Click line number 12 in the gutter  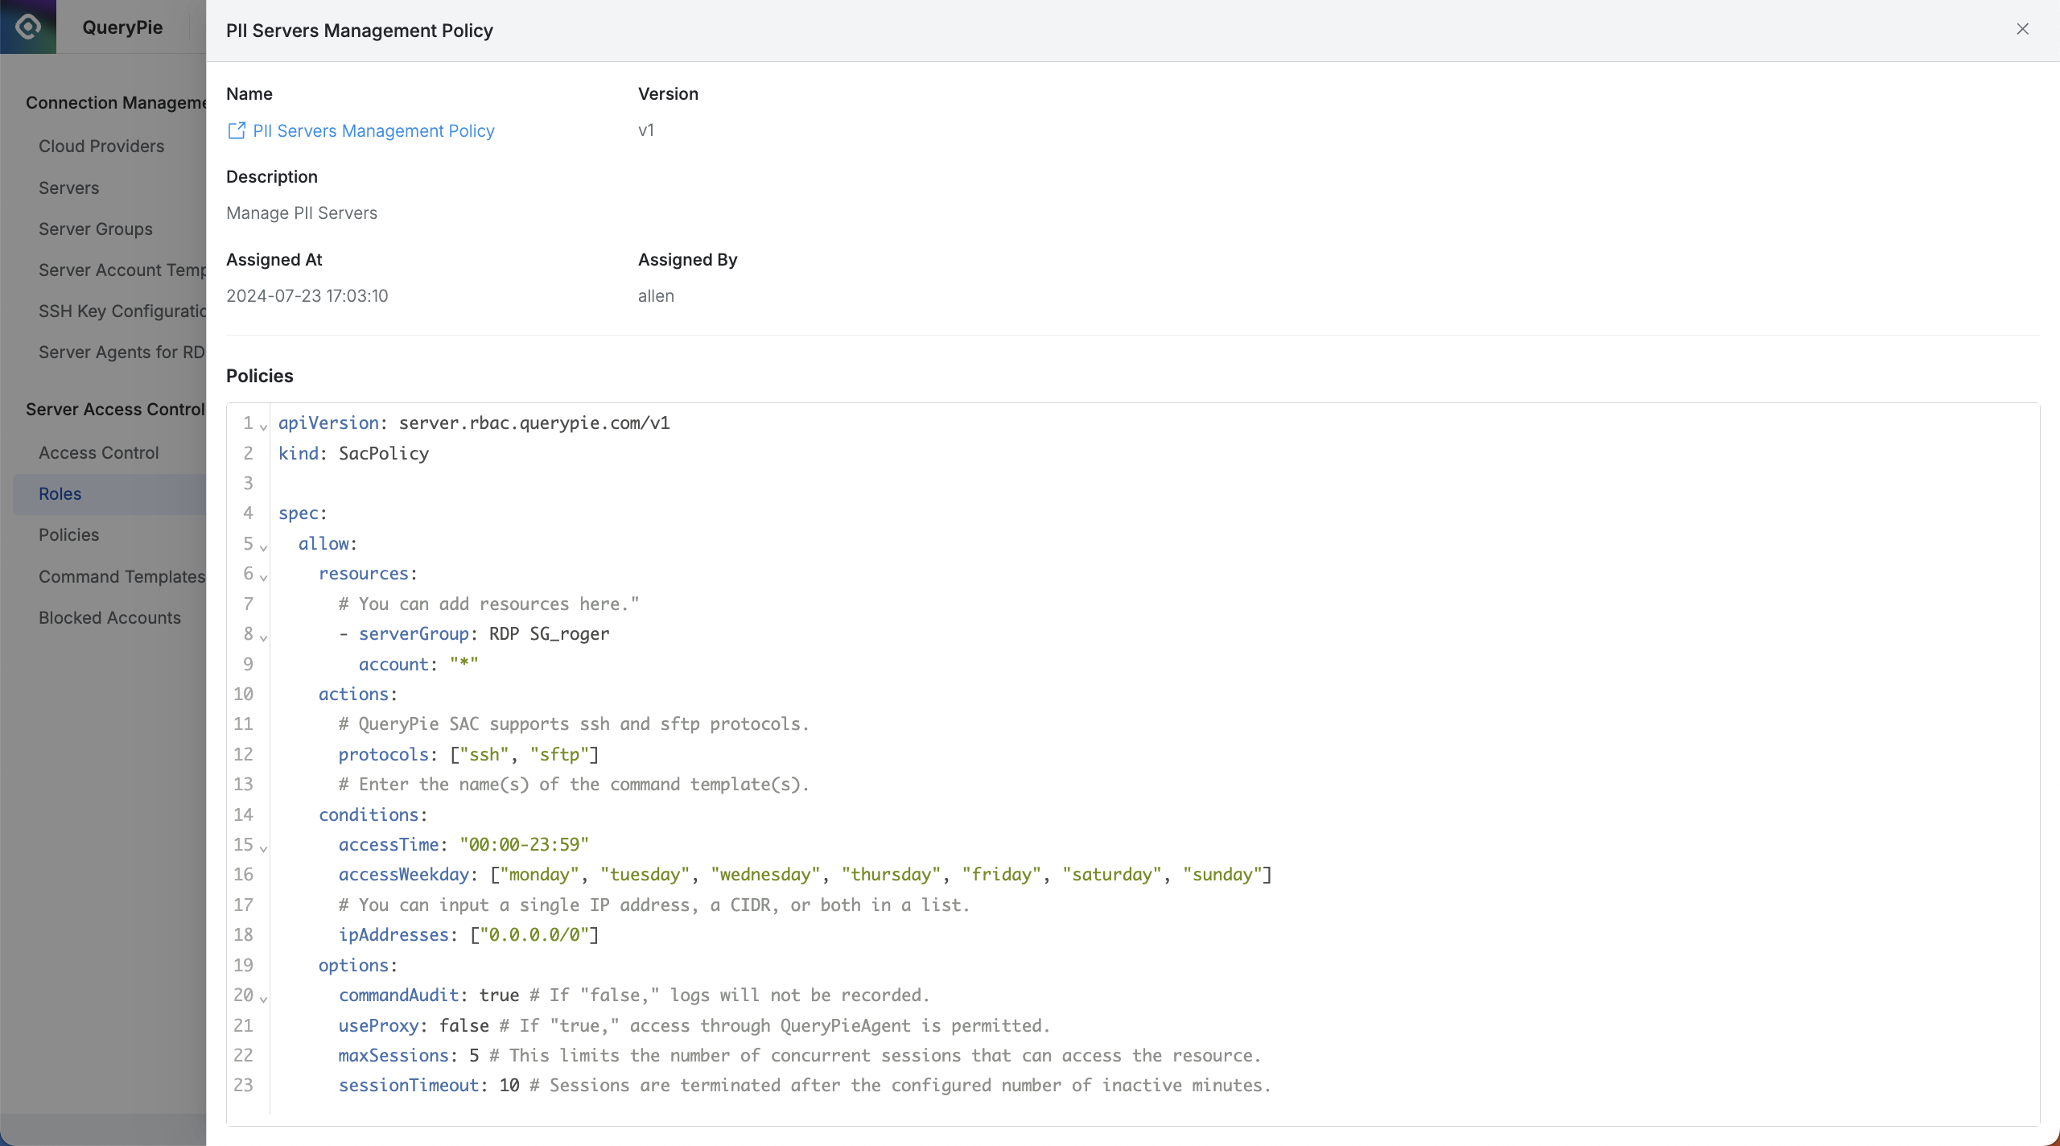pyautogui.click(x=244, y=755)
